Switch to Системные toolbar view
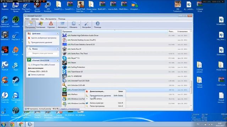 [x=41, y=25]
